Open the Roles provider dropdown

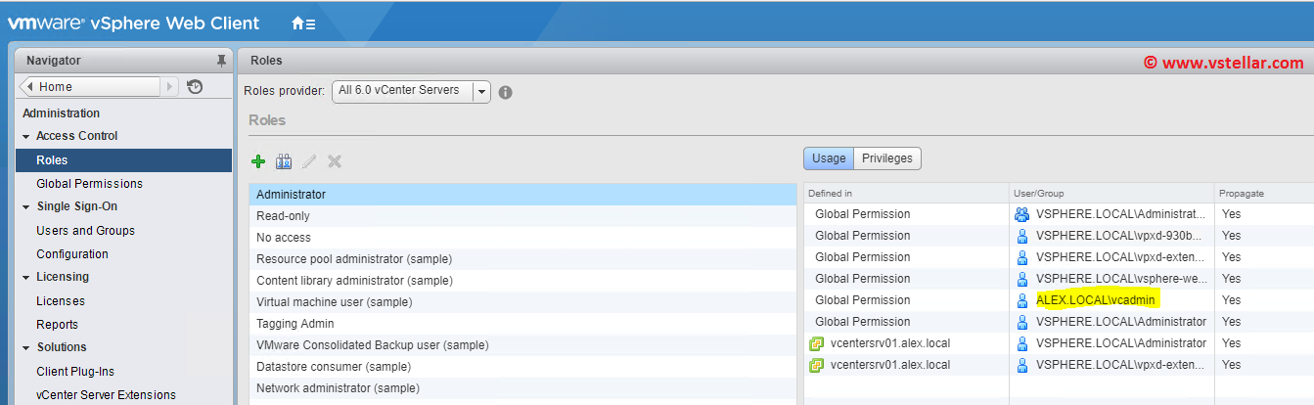480,91
